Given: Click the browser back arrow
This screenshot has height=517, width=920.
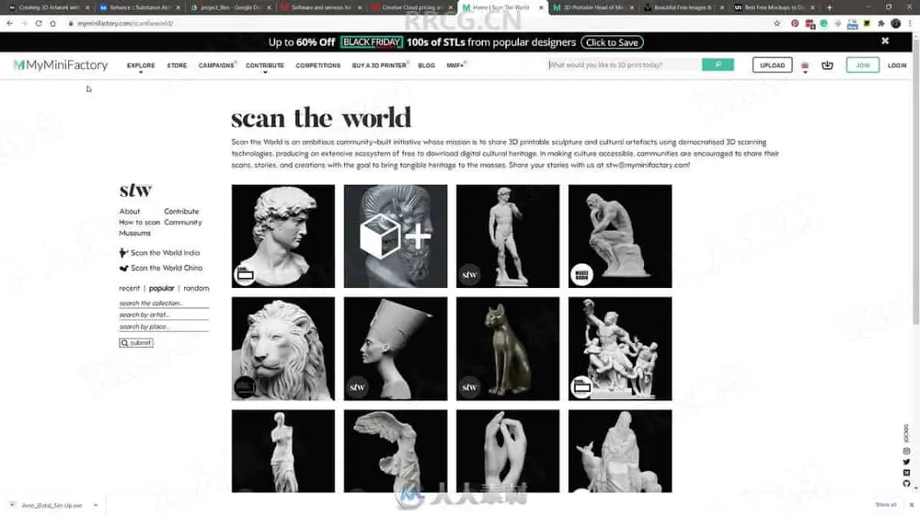Looking at the screenshot, I should pos(9,23).
